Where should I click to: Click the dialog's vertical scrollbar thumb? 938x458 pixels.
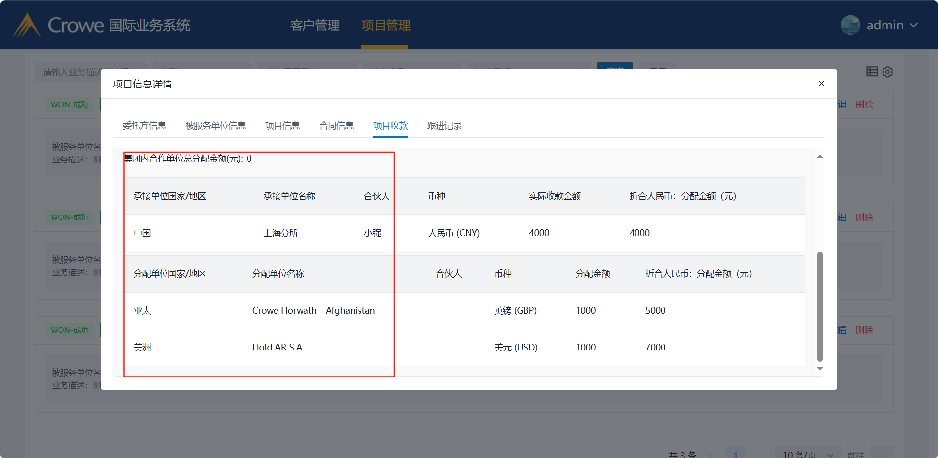tap(820, 307)
